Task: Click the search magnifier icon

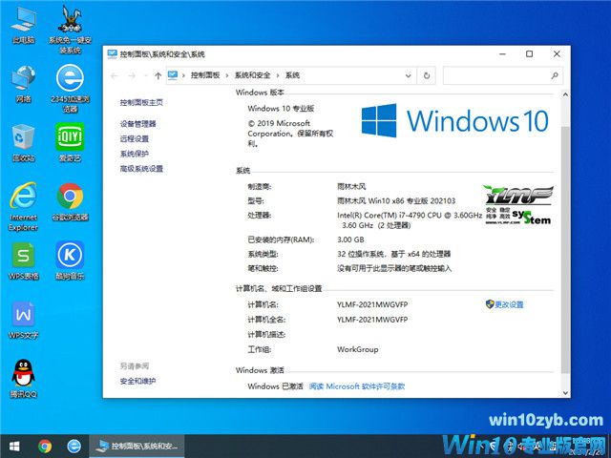Action: pyautogui.click(x=555, y=75)
